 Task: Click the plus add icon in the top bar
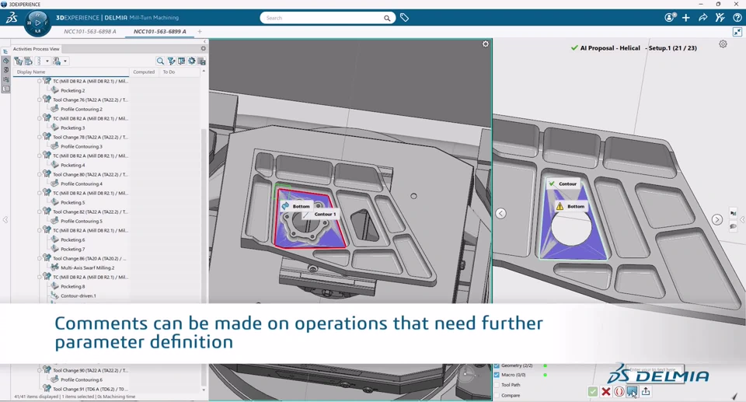pyautogui.click(x=685, y=18)
